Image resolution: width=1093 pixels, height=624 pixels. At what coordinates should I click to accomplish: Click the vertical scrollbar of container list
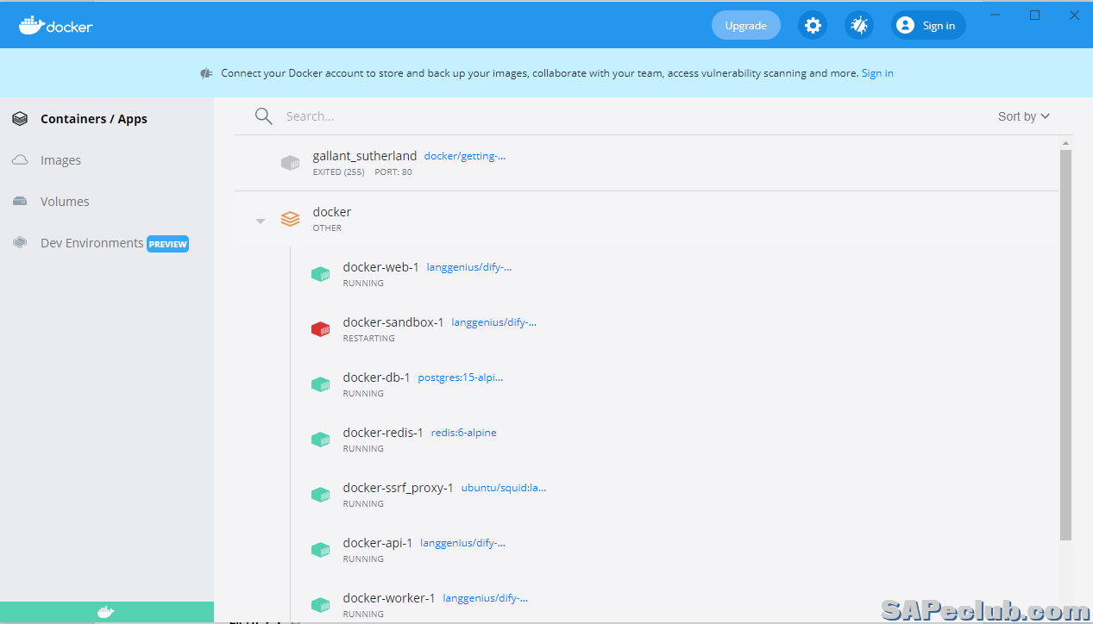tap(1065, 345)
